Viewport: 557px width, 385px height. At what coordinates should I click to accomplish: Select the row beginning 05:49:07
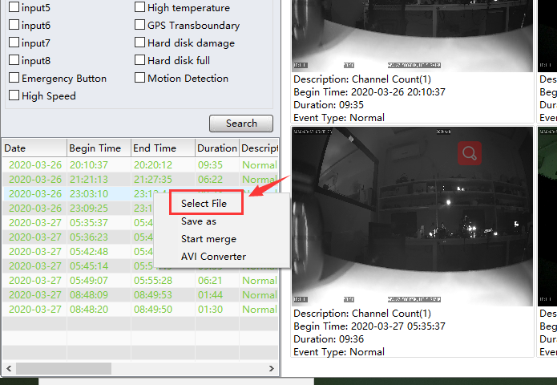(140, 281)
